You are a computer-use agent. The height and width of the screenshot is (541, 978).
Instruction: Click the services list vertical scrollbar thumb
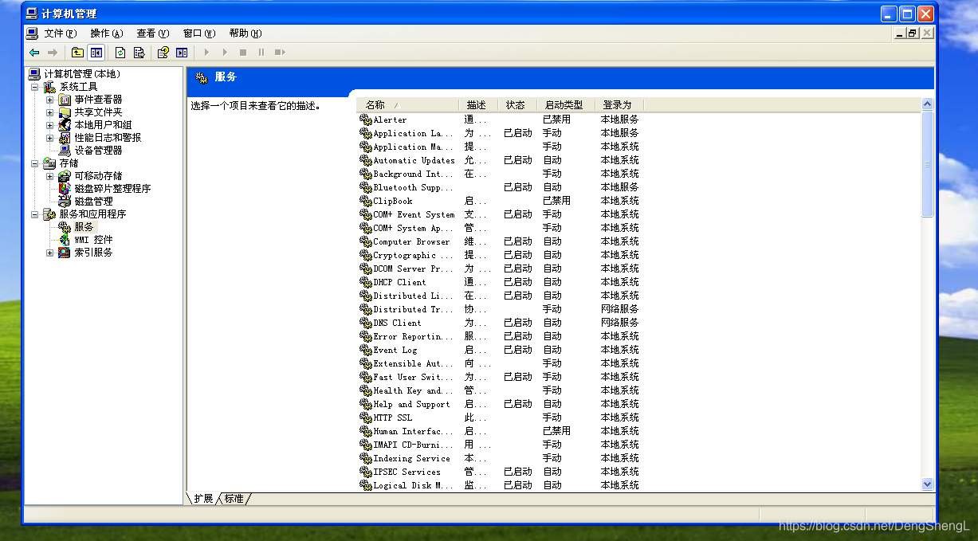(927, 164)
